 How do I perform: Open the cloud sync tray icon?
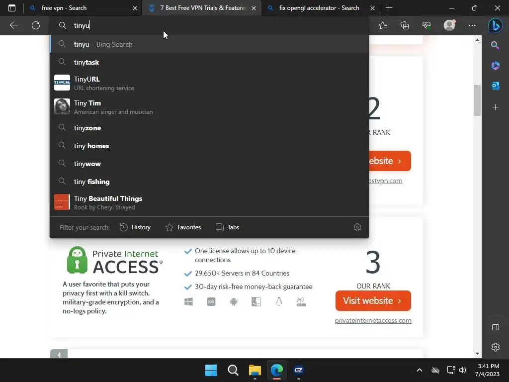pyautogui.click(x=435, y=370)
